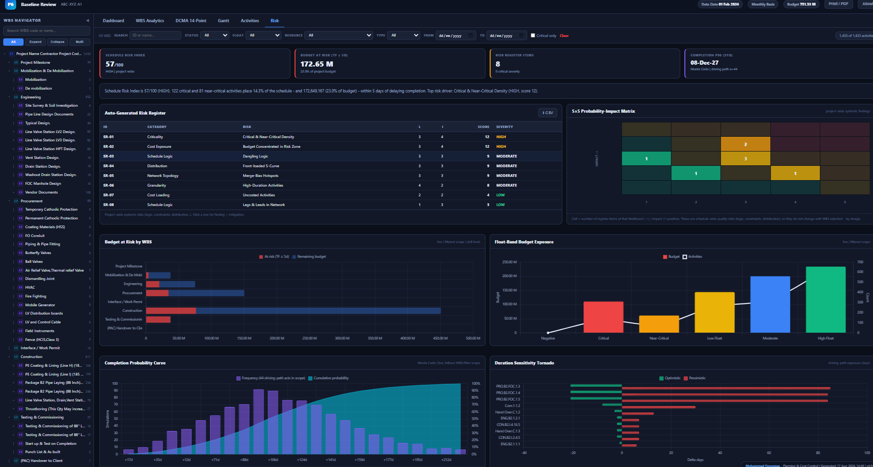
Task: Click the red Clear filters link
Action: [x=564, y=36]
